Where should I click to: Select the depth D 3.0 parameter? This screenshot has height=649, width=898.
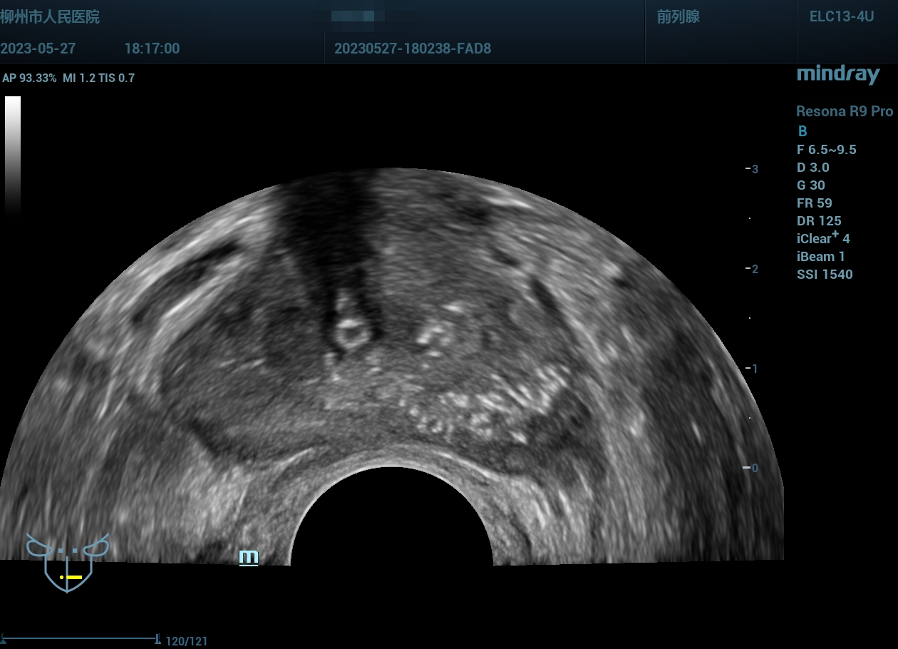pos(812,168)
